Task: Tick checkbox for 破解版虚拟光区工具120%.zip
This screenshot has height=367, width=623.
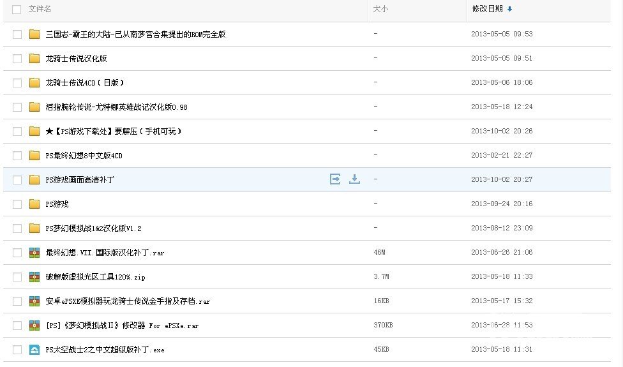Action: pyautogui.click(x=17, y=277)
